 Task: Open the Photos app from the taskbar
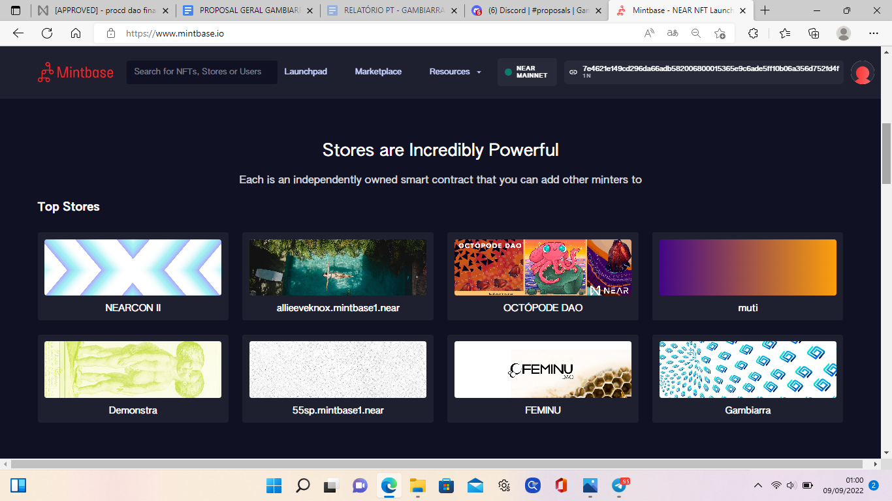(590, 485)
